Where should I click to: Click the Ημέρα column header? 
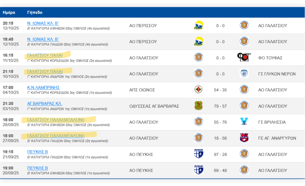pyautogui.click(x=9, y=12)
